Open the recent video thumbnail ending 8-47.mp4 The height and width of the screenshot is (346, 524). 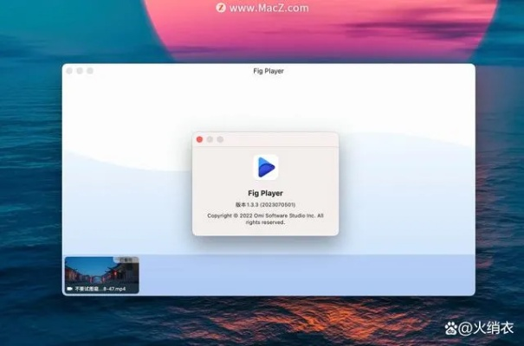click(x=102, y=275)
